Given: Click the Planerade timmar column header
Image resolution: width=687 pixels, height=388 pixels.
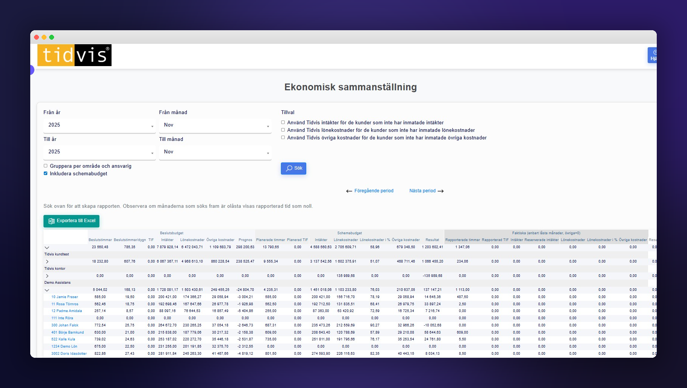Looking at the screenshot, I should (271, 240).
